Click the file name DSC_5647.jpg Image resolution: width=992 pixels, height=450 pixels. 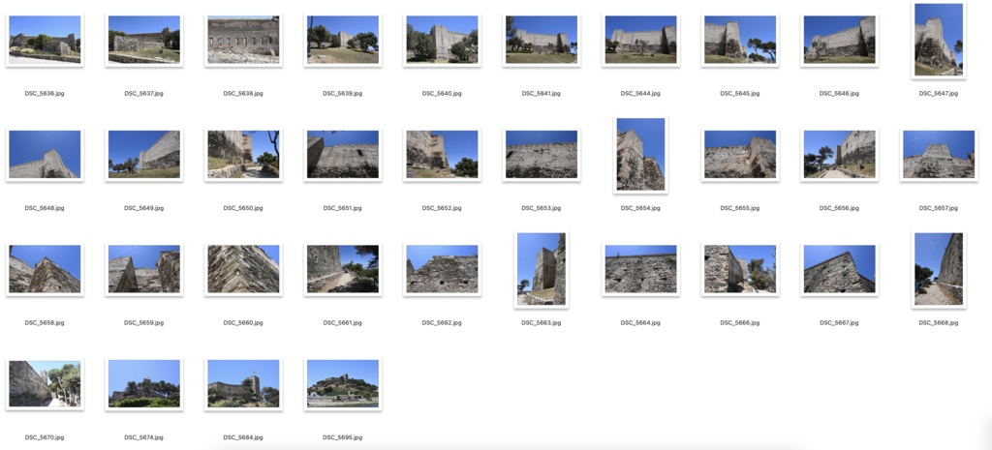coord(939,94)
